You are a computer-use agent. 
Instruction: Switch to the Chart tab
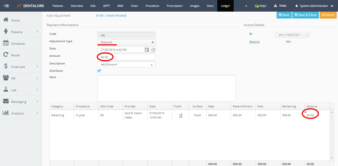point(134,6)
